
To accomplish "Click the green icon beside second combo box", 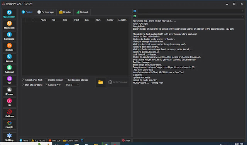I will pyautogui.click(x=135, y=16).
